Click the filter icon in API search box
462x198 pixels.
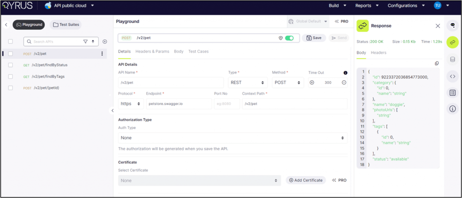tap(85, 41)
